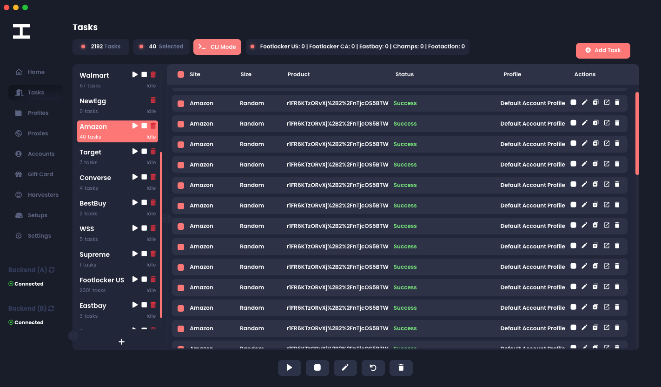
Task: Stop the Target task group
Action: click(144, 151)
